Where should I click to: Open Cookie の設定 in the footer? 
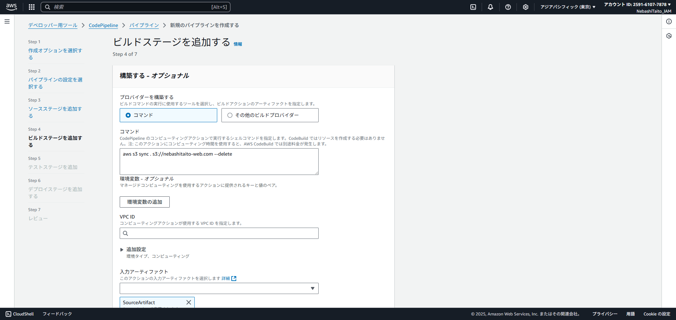tap(657, 314)
